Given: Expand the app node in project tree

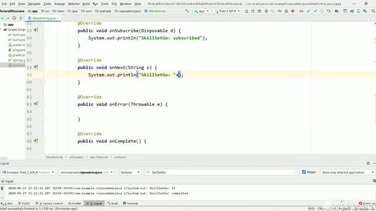Looking at the screenshot, I should (x=1, y=25).
